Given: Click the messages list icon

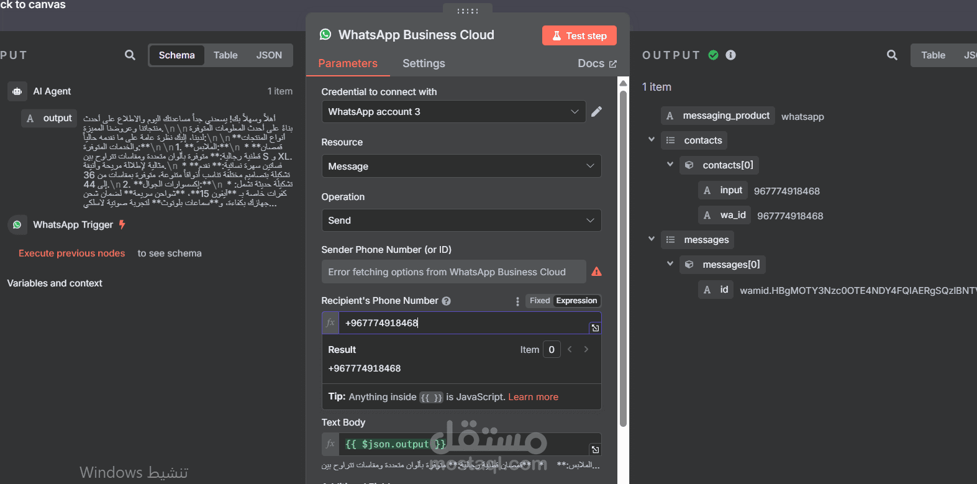Looking at the screenshot, I should point(670,240).
